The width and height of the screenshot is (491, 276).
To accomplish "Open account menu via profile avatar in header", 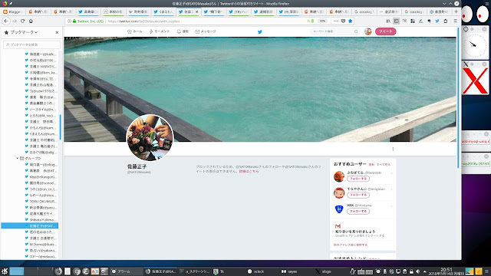I will 368,31.
